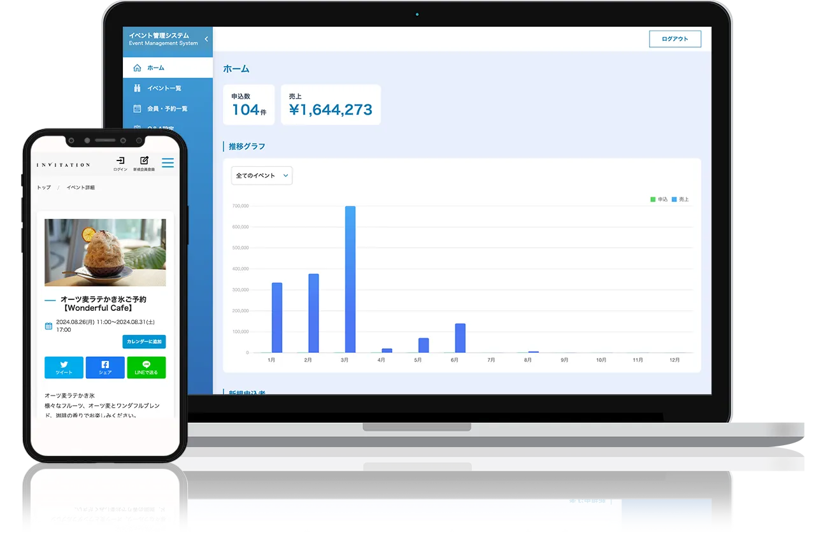Toggle the 申込 legend series
The image size is (828, 535).
click(x=659, y=199)
